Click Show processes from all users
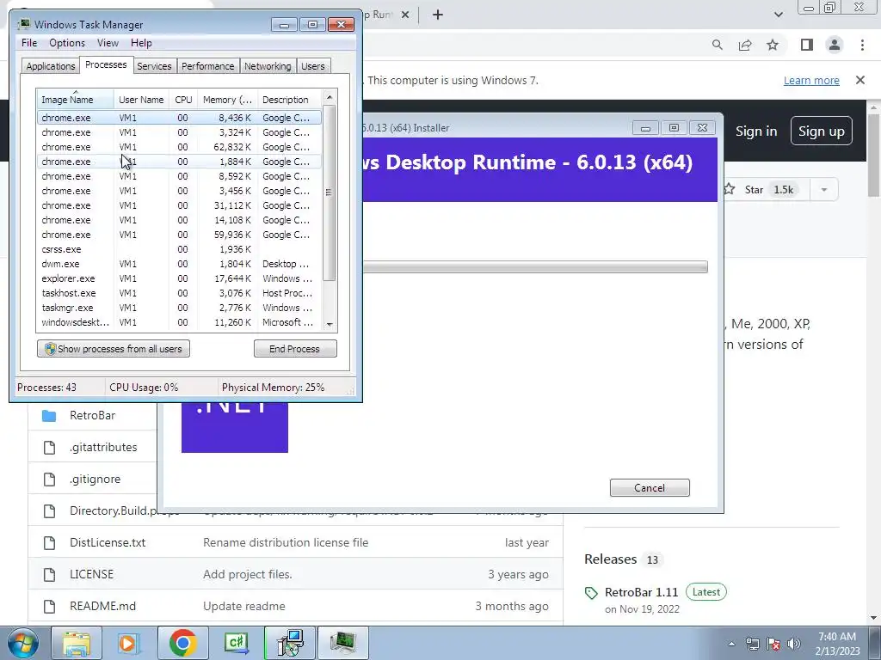This screenshot has width=881, height=660. click(x=114, y=349)
